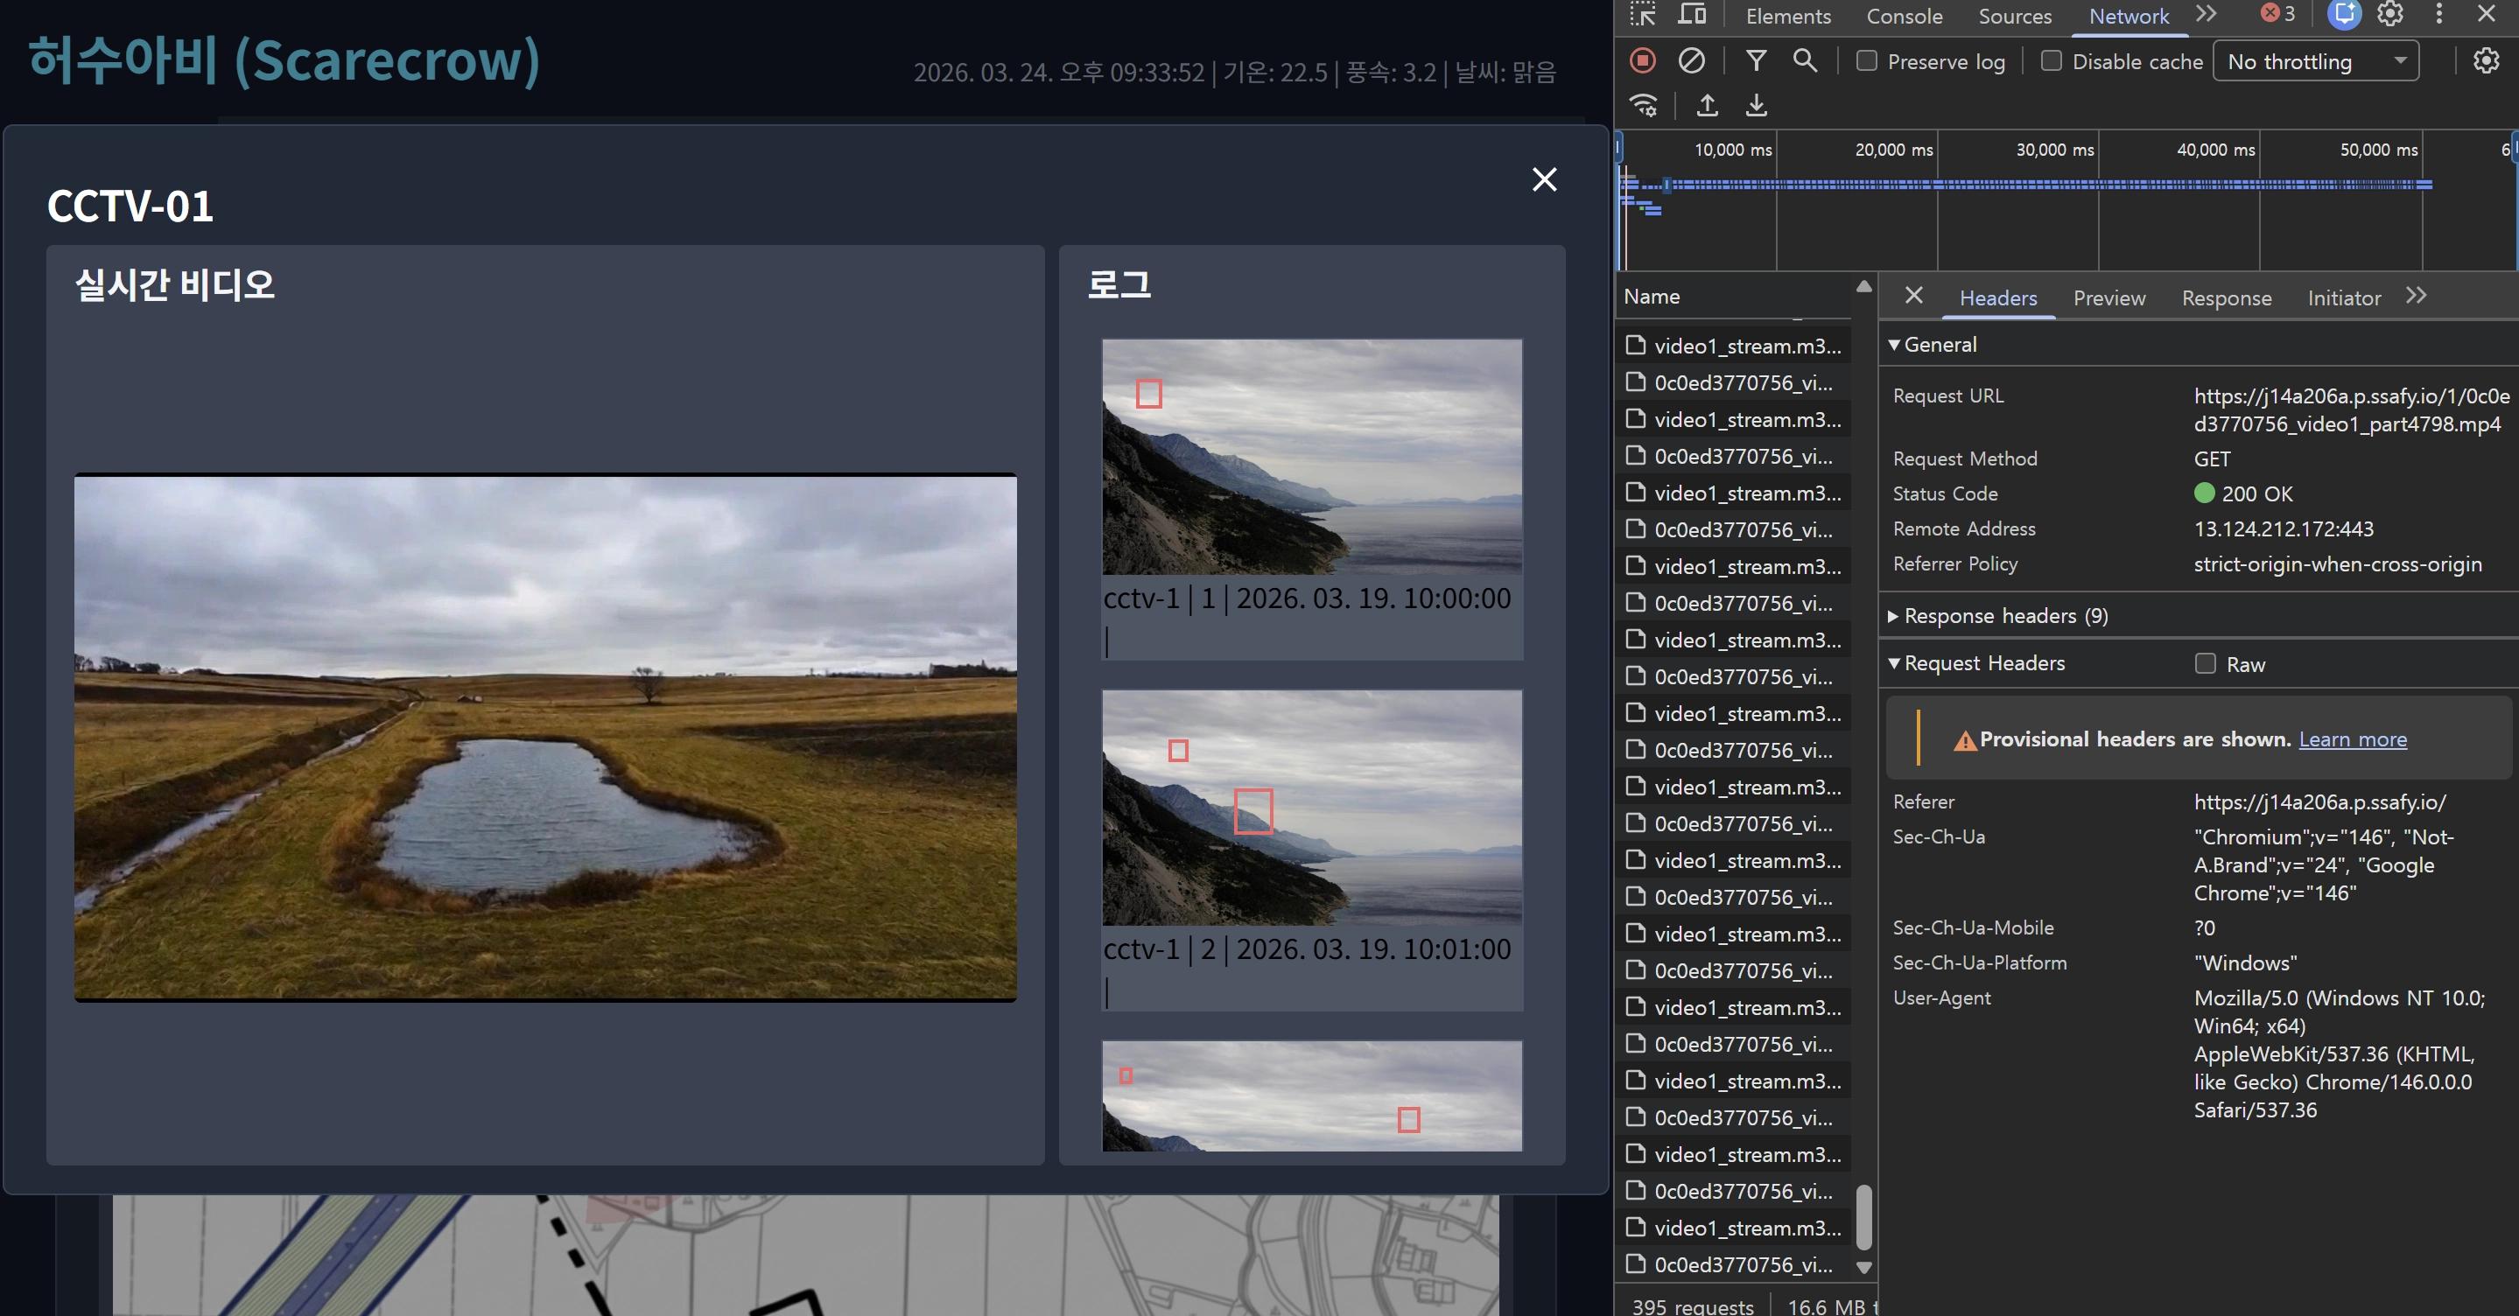Open the Preview tab
This screenshot has width=2519, height=1316.
(x=2109, y=298)
